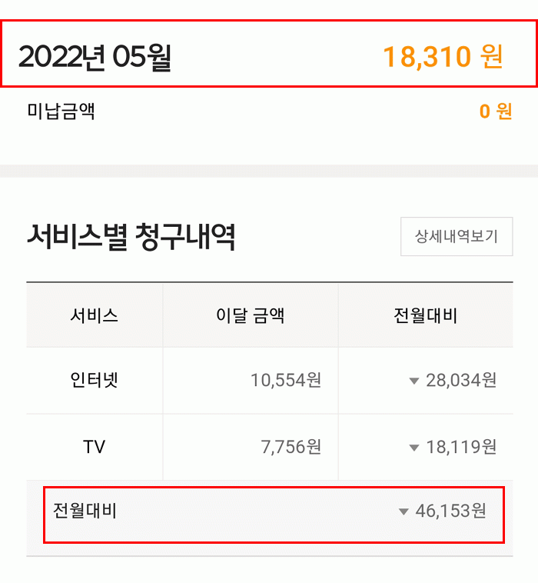Screen dimensions: 538x583
Task: Click the unpaid amount 0 원
Action: [x=496, y=112]
